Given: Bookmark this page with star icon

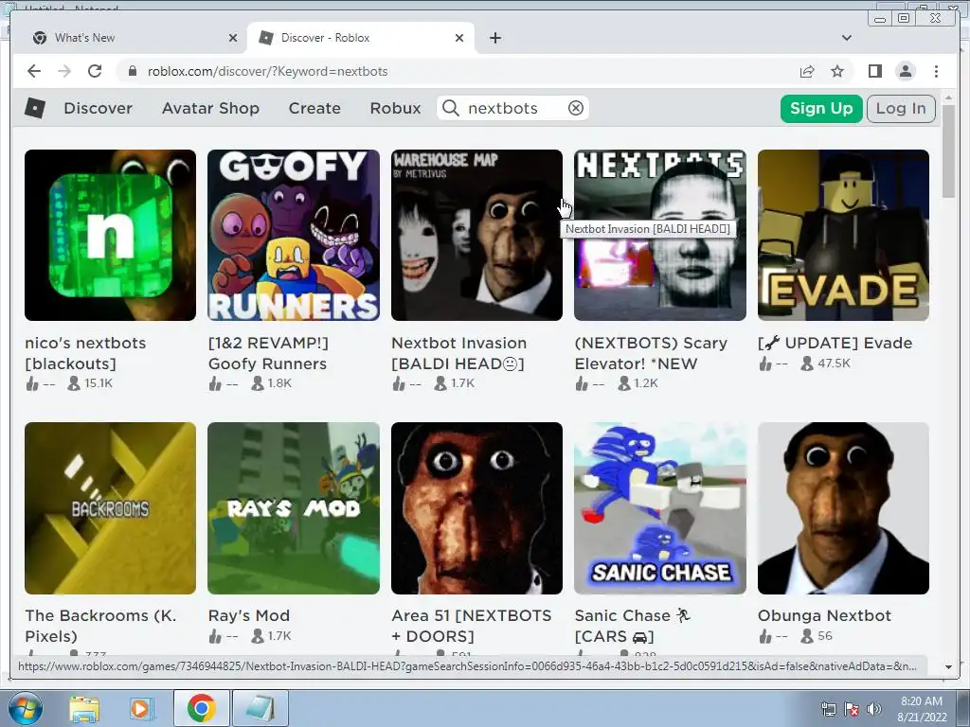Looking at the screenshot, I should point(837,72).
